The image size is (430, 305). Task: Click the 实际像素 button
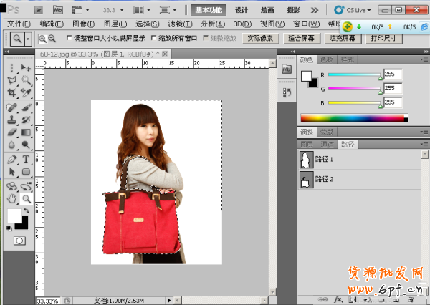click(261, 39)
